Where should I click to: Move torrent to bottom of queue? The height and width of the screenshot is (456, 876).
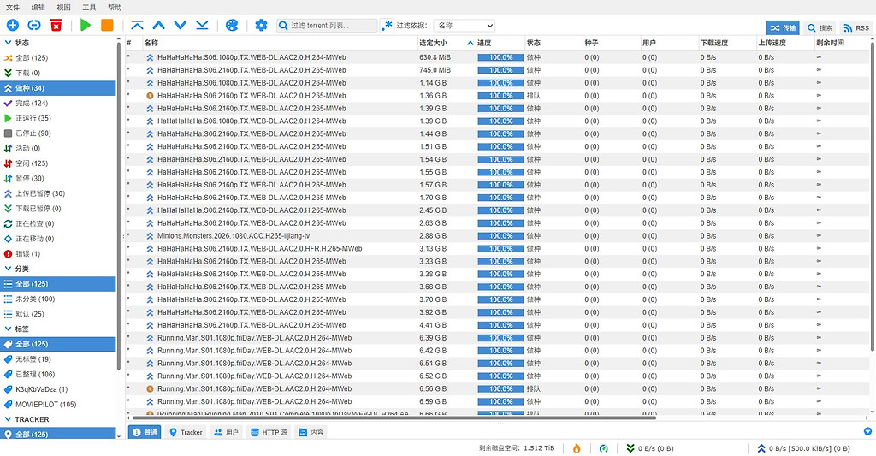(x=202, y=25)
